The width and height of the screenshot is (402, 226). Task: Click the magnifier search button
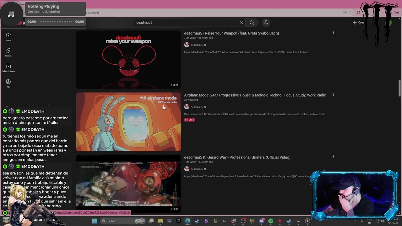(x=252, y=23)
